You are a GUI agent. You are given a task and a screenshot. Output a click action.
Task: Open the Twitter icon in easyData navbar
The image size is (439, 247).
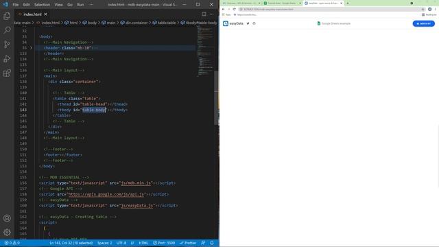click(x=248, y=23)
